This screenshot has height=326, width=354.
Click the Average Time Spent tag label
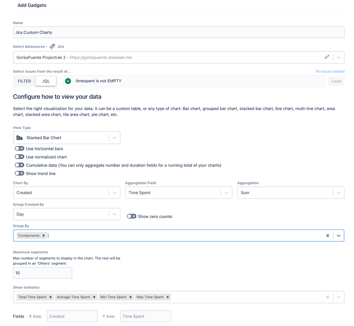point(73,297)
